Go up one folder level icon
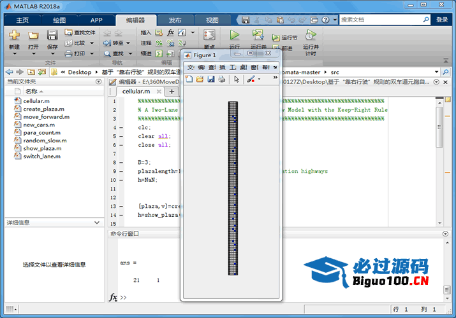The height and width of the screenshot is (318, 456). pos(31,72)
